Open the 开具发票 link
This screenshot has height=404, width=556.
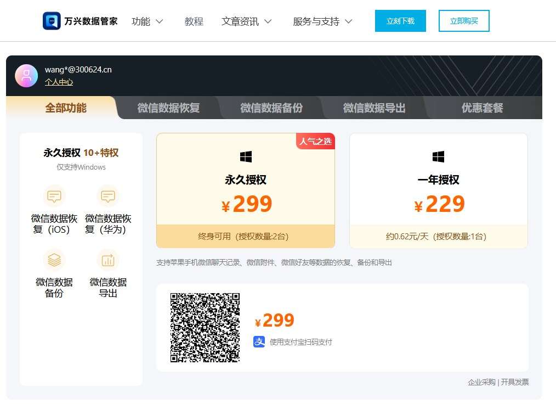click(x=514, y=382)
